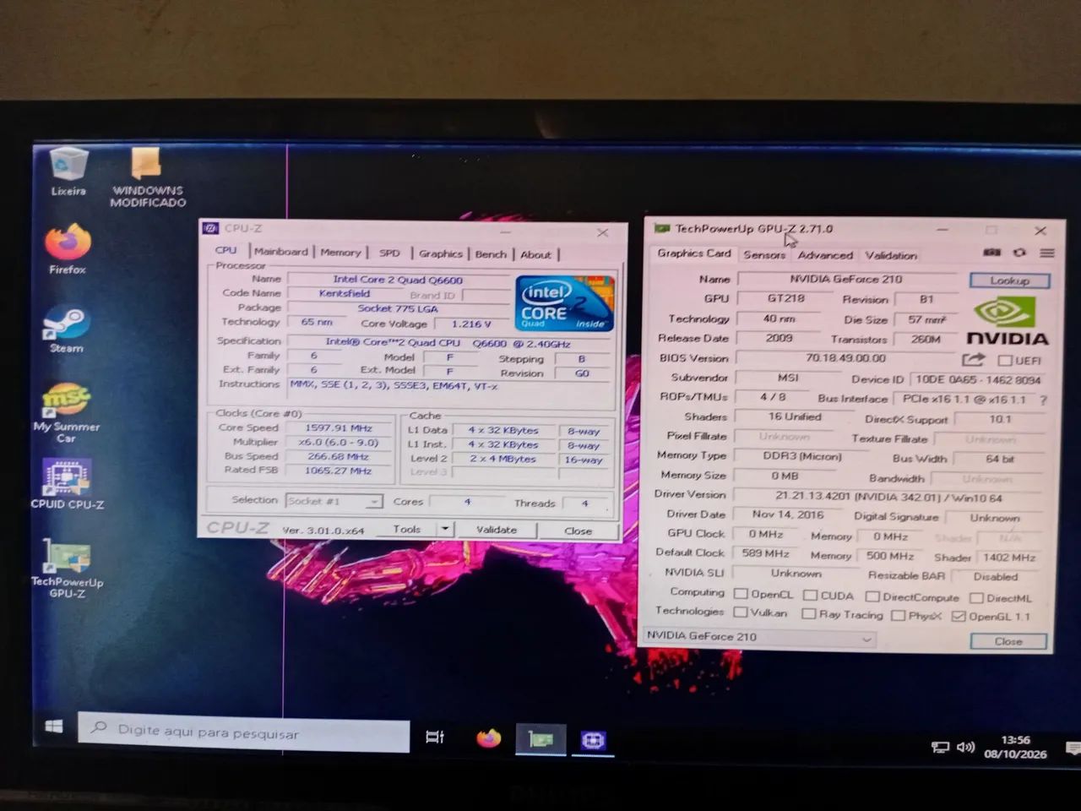The width and height of the screenshot is (1081, 811).
Task: Toggle the OpenCL checkbox
Action: point(741,595)
